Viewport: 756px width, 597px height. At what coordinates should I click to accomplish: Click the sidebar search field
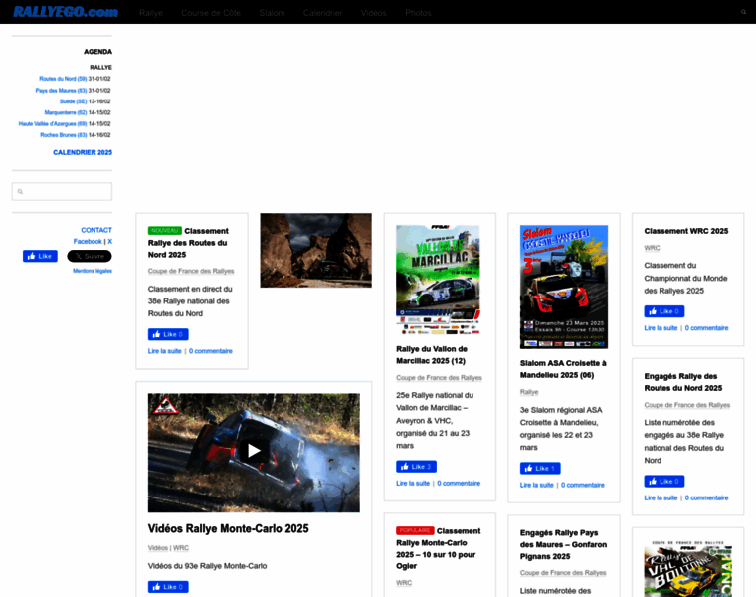(x=63, y=191)
